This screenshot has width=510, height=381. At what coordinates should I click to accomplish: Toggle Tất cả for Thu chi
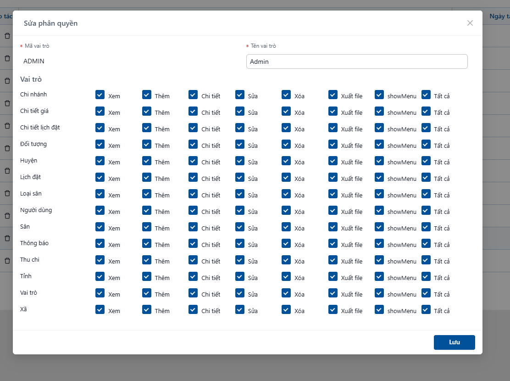coord(426,260)
